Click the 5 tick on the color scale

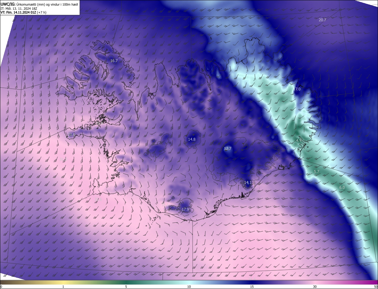(x=126, y=287)
